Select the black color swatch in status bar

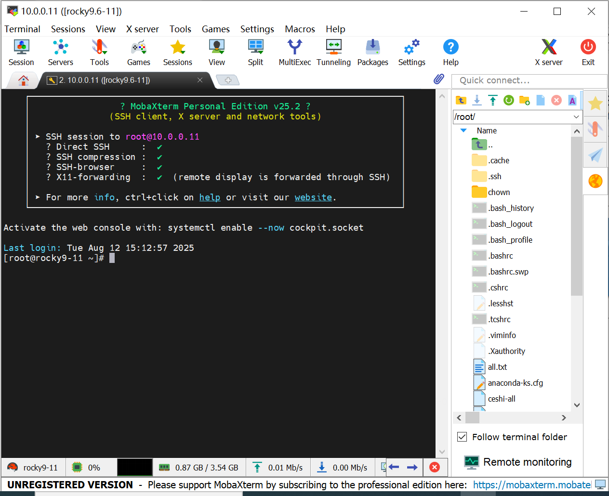coord(134,467)
